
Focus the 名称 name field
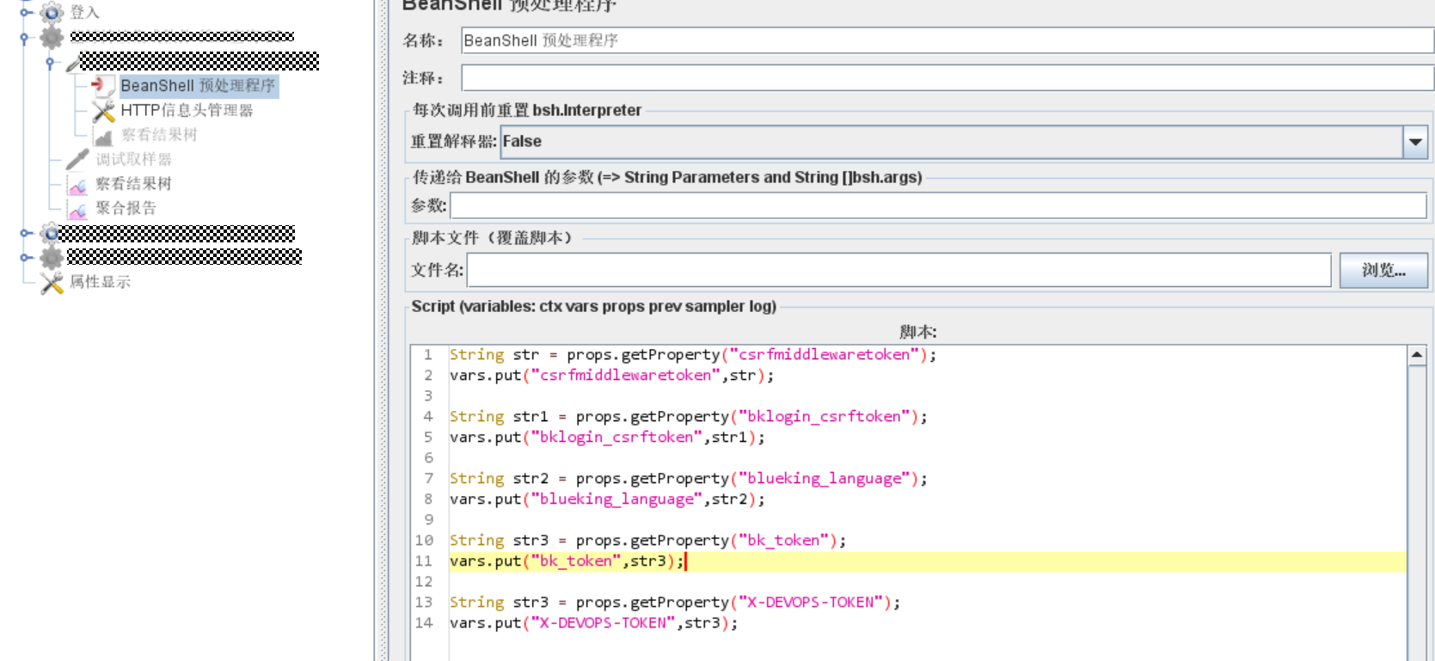pos(947,40)
